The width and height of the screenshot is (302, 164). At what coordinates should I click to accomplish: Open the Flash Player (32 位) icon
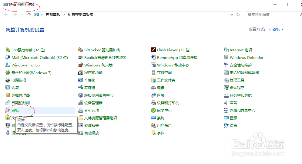[153, 50]
